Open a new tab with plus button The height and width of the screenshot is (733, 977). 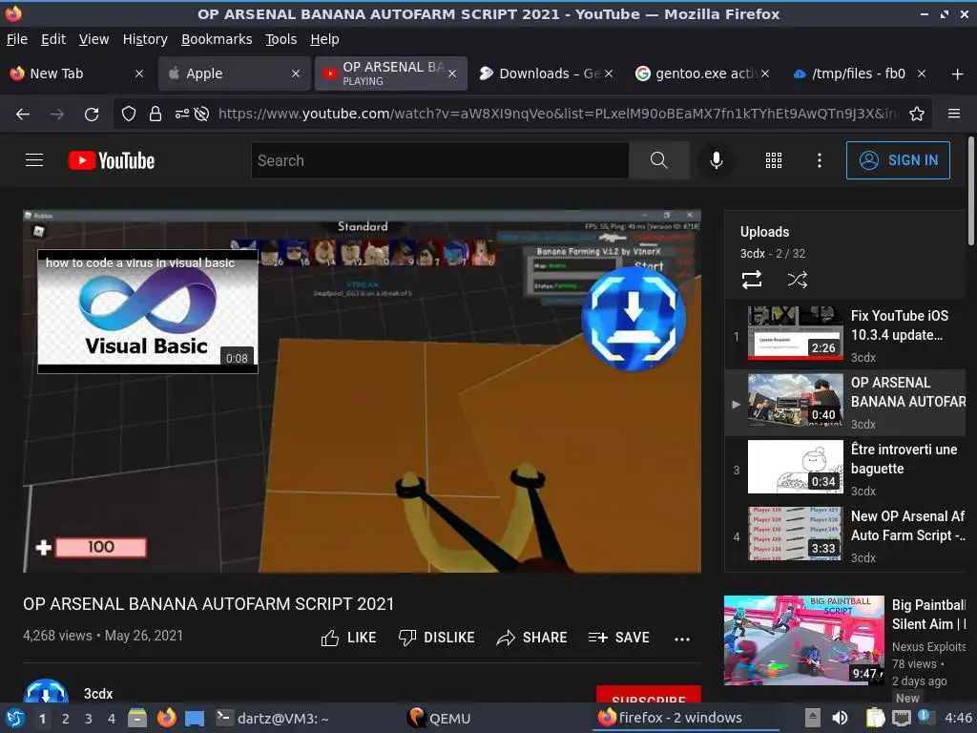pos(958,74)
